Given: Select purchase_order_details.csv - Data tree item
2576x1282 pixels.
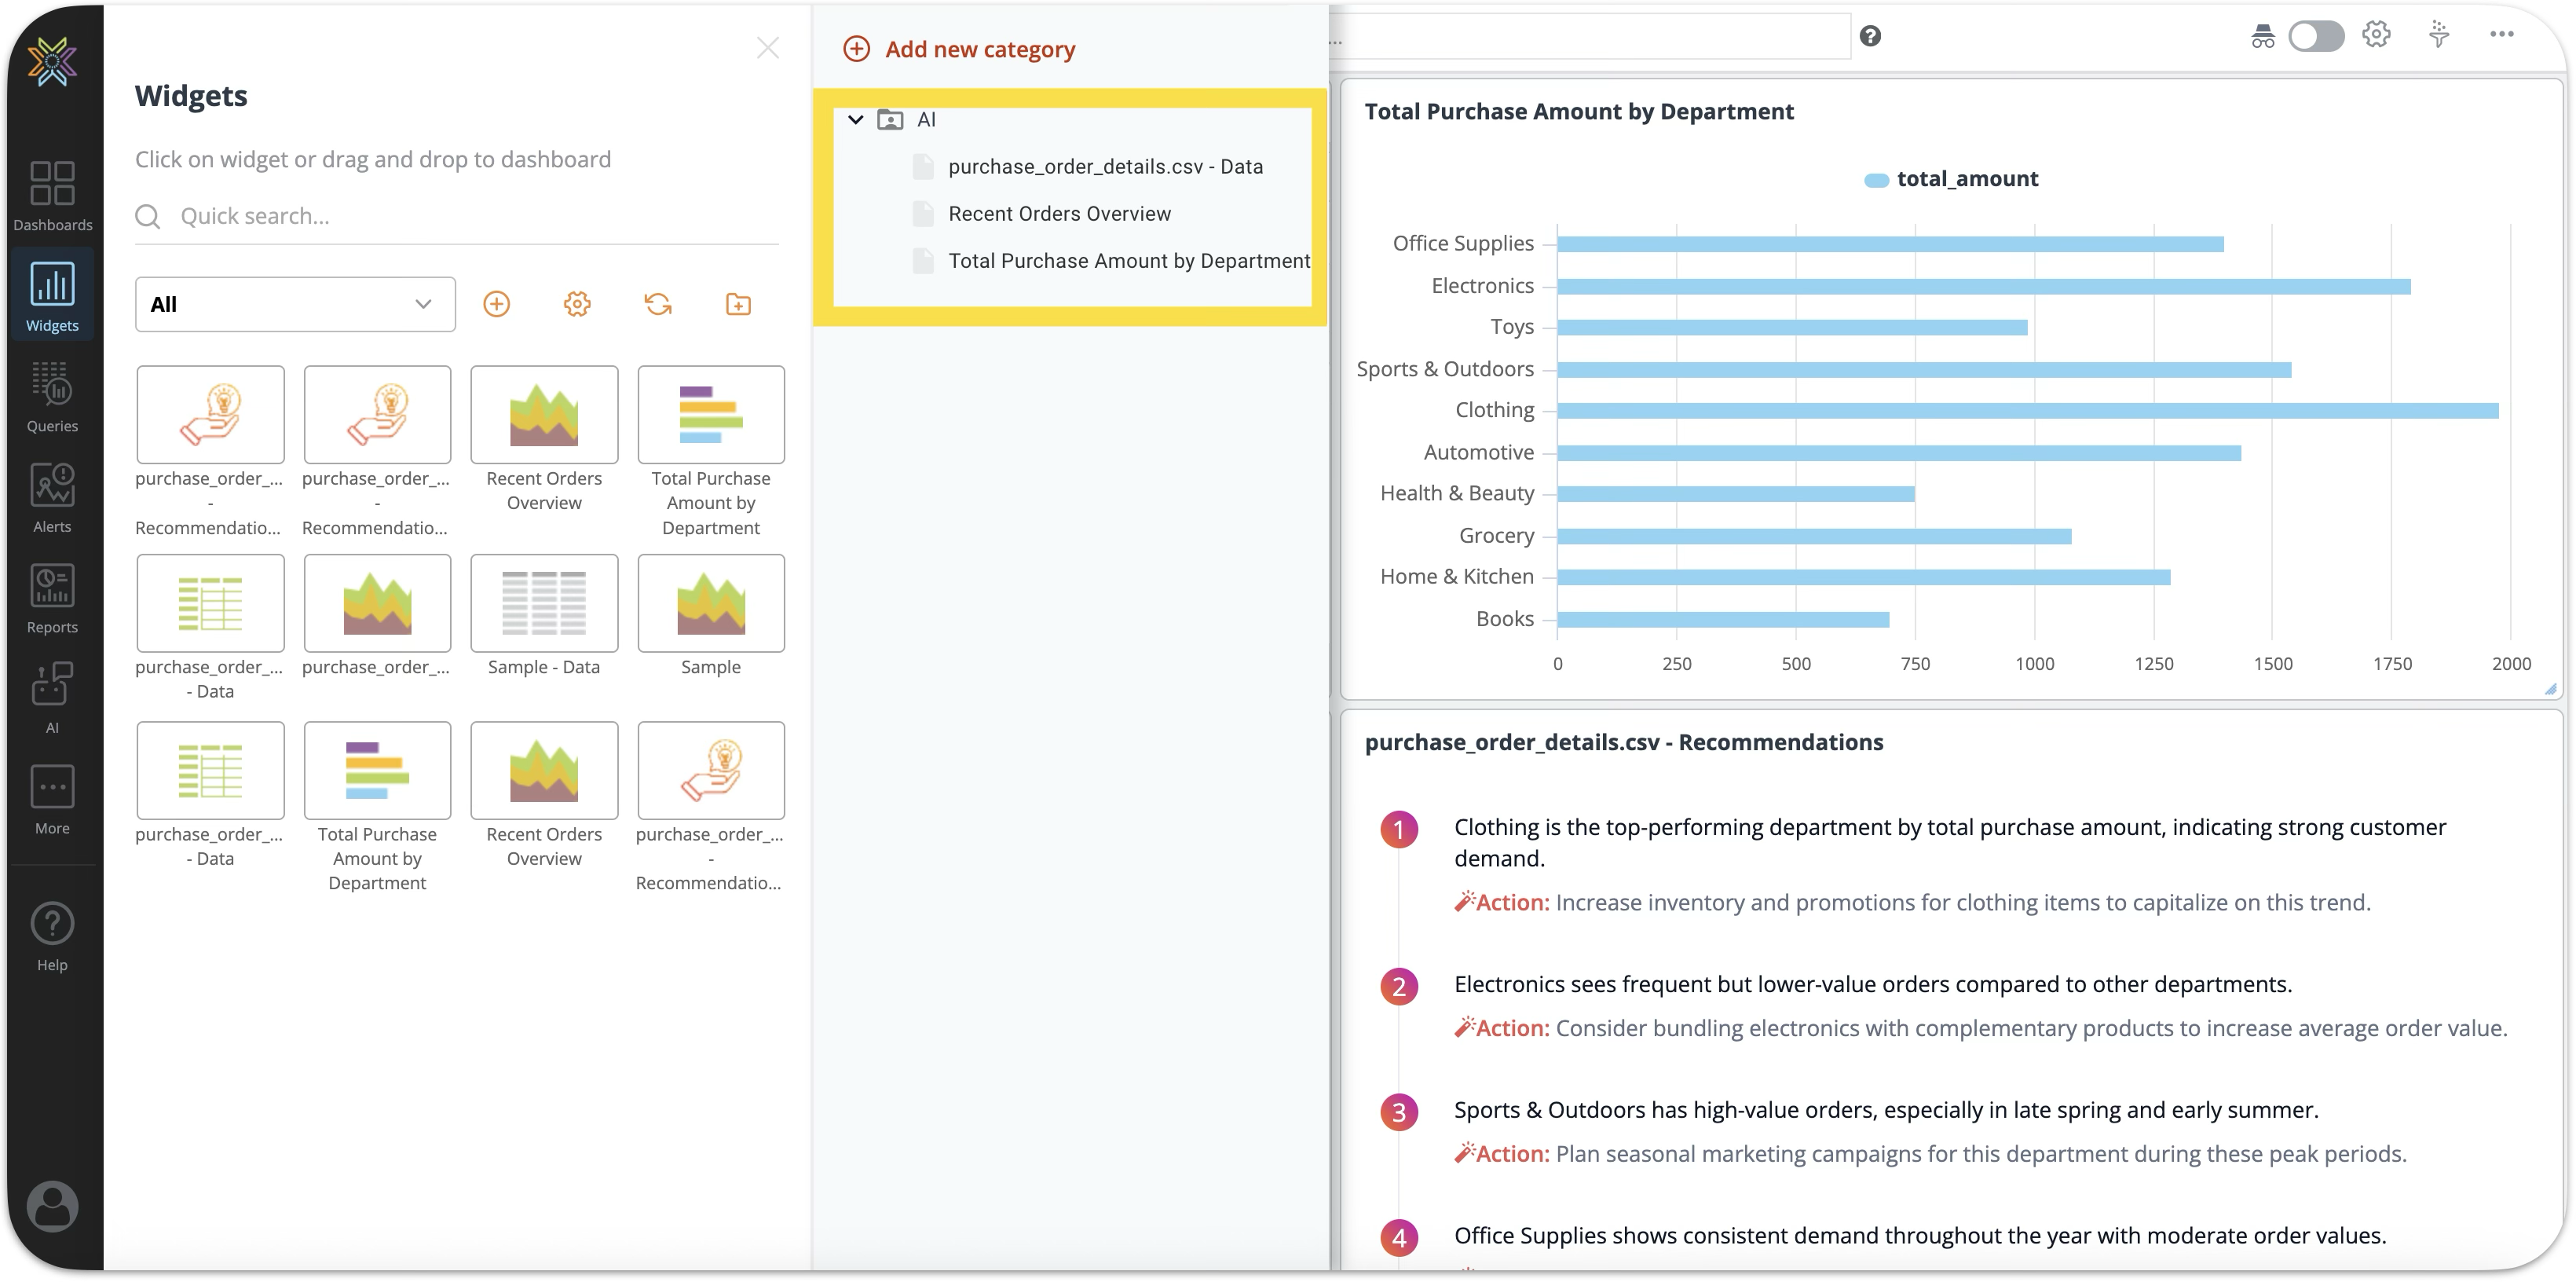Looking at the screenshot, I should [x=1105, y=167].
